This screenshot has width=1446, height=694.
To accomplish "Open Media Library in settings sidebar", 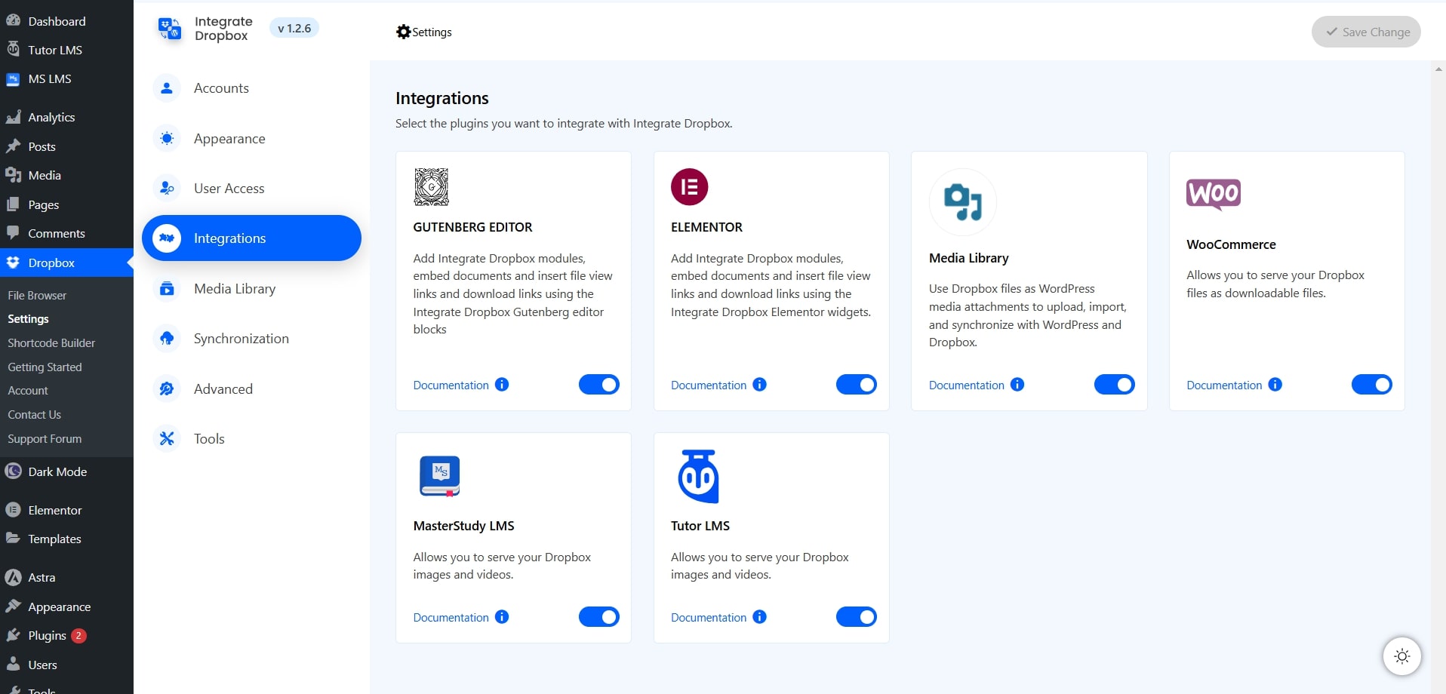I will [x=251, y=288].
